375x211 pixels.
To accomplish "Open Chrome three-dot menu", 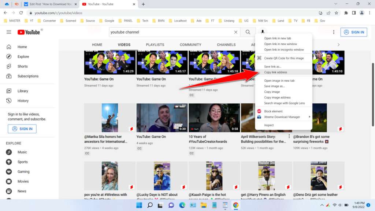I will coord(370,13).
